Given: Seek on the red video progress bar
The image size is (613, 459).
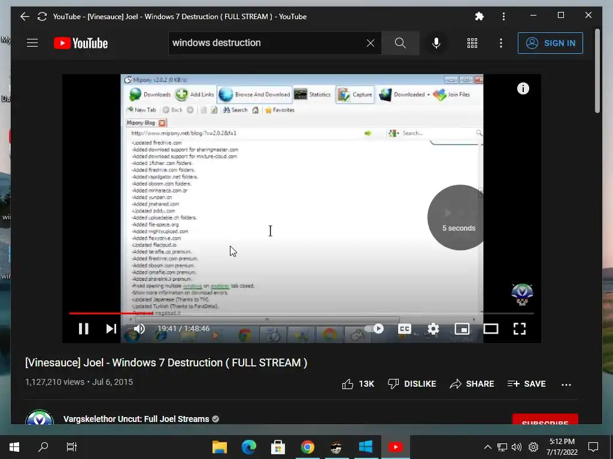Looking at the screenshot, I should click(302, 313).
